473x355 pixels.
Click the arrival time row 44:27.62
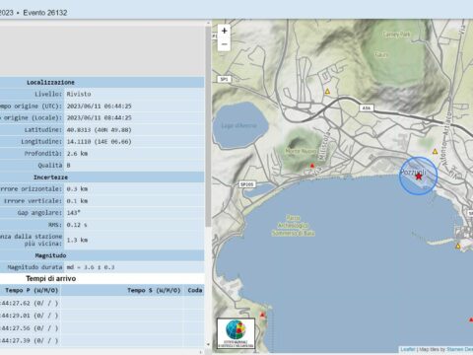pyautogui.click(x=30, y=303)
